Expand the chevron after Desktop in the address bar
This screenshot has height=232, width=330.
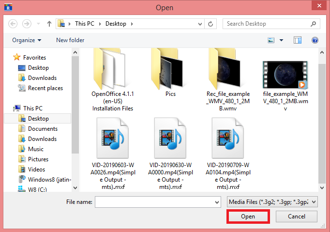132,24
